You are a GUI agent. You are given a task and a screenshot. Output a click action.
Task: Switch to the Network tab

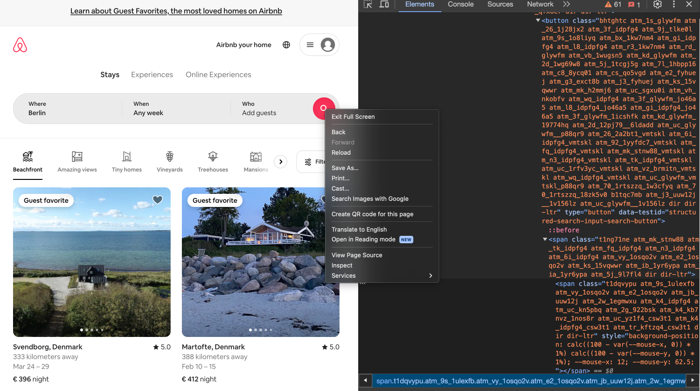pos(540,4)
